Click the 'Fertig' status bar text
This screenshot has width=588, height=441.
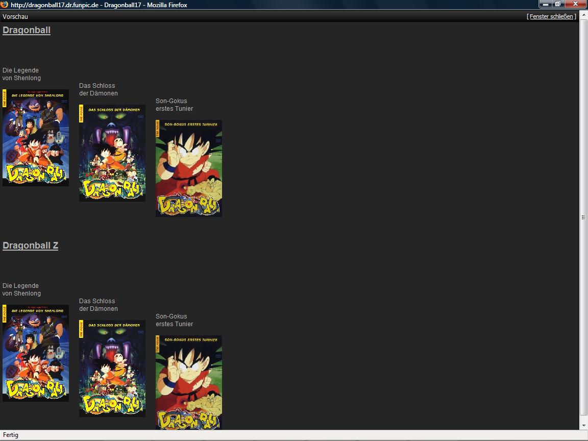pyautogui.click(x=10, y=435)
